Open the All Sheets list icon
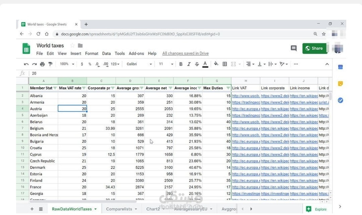 point(41,209)
